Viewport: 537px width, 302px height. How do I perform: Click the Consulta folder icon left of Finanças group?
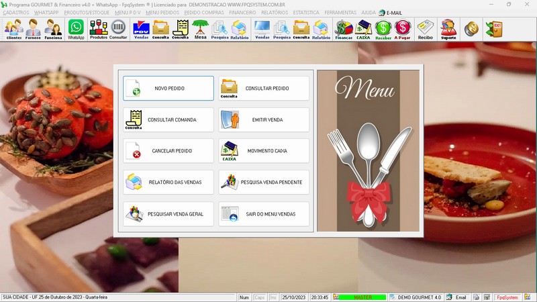coord(301,30)
